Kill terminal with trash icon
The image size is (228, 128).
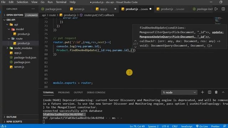[x=216, y=92]
